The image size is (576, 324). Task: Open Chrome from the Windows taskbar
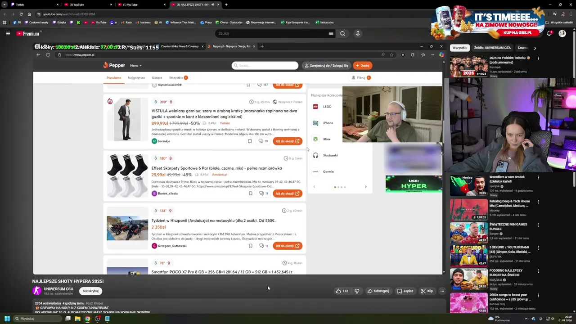tap(87, 319)
